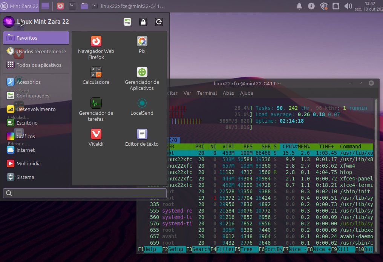Click F3 Search in htop footer
The image size is (383, 262).
pyautogui.click(x=198, y=249)
